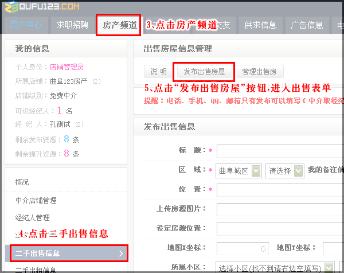The image size is (344, 273).
Task: Click the 位置 location input field
Action: pyautogui.click(x=280, y=190)
